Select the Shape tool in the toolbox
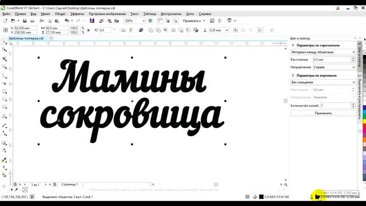 (4, 50)
